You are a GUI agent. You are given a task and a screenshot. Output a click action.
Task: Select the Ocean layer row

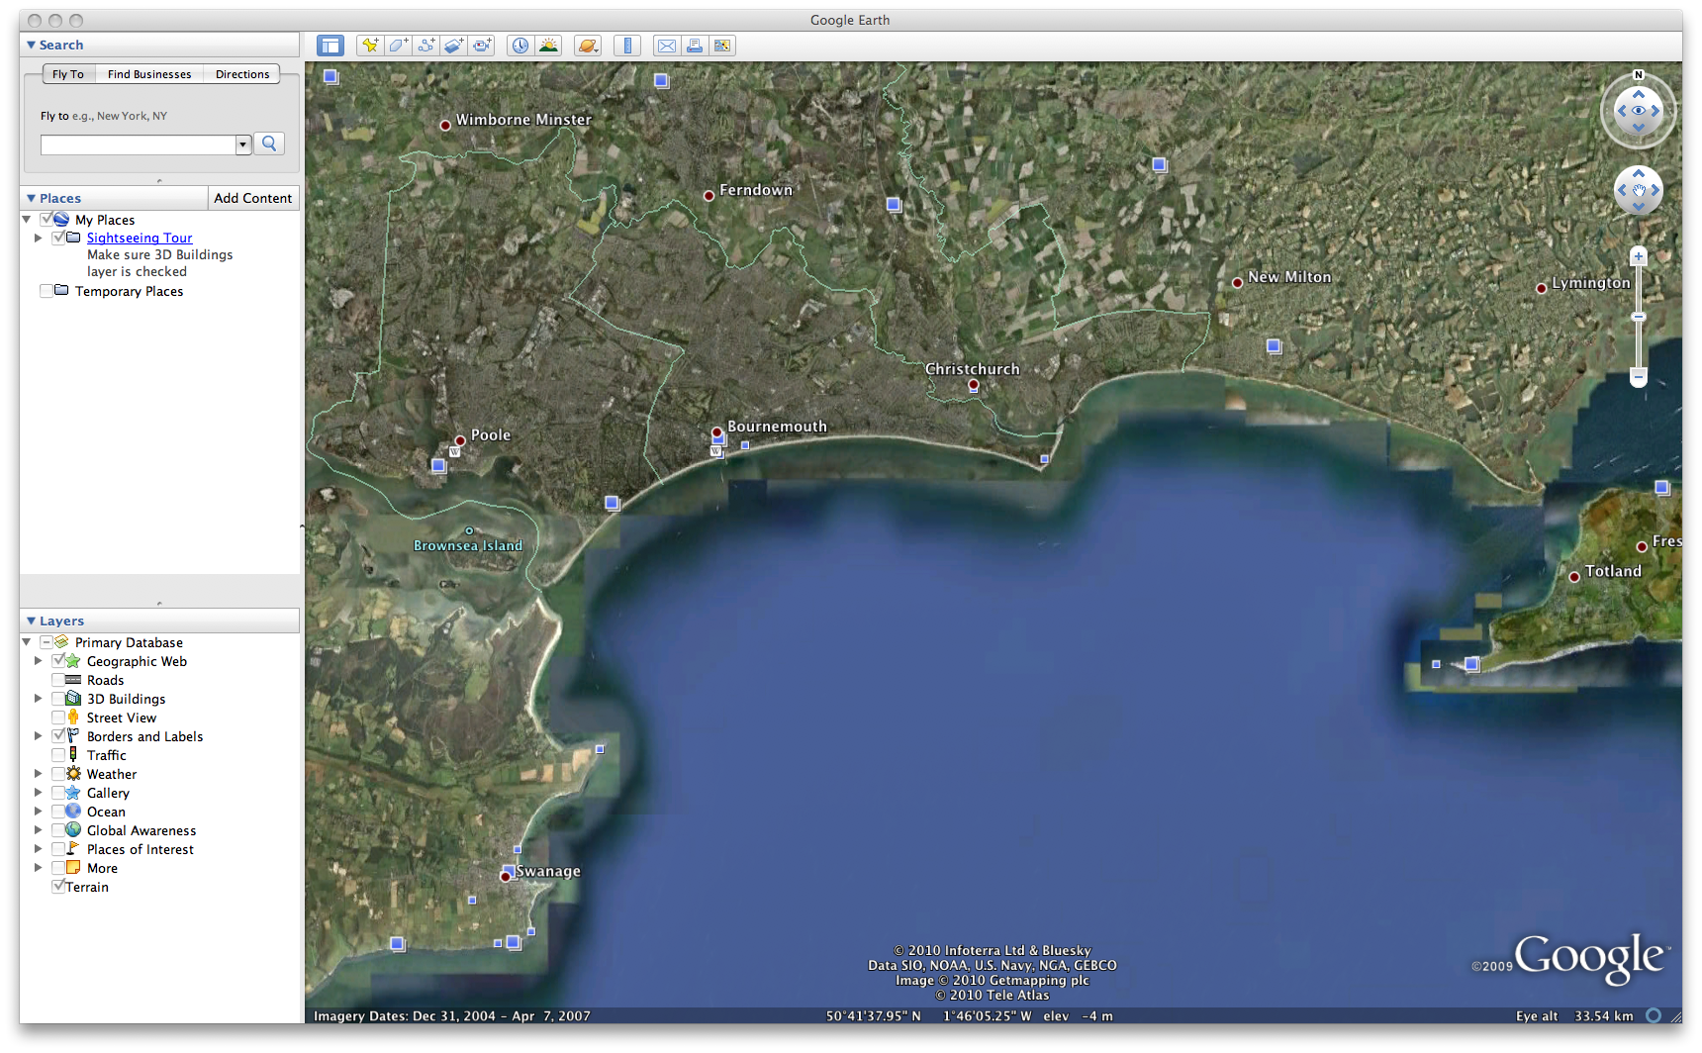pos(106,812)
